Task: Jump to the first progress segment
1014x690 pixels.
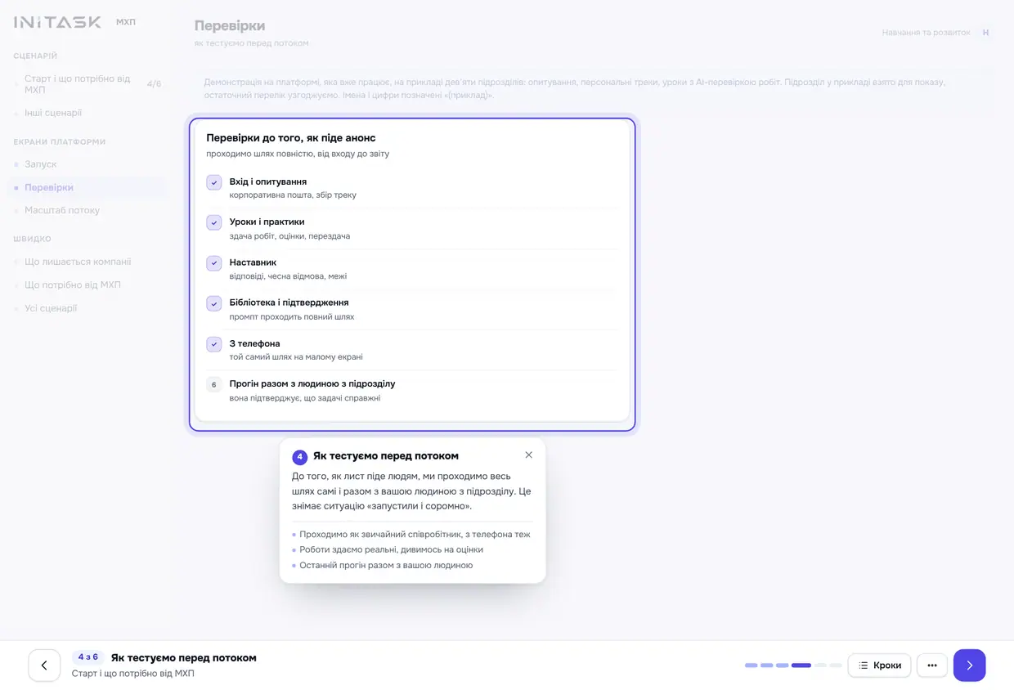Action: tap(751, 665)
